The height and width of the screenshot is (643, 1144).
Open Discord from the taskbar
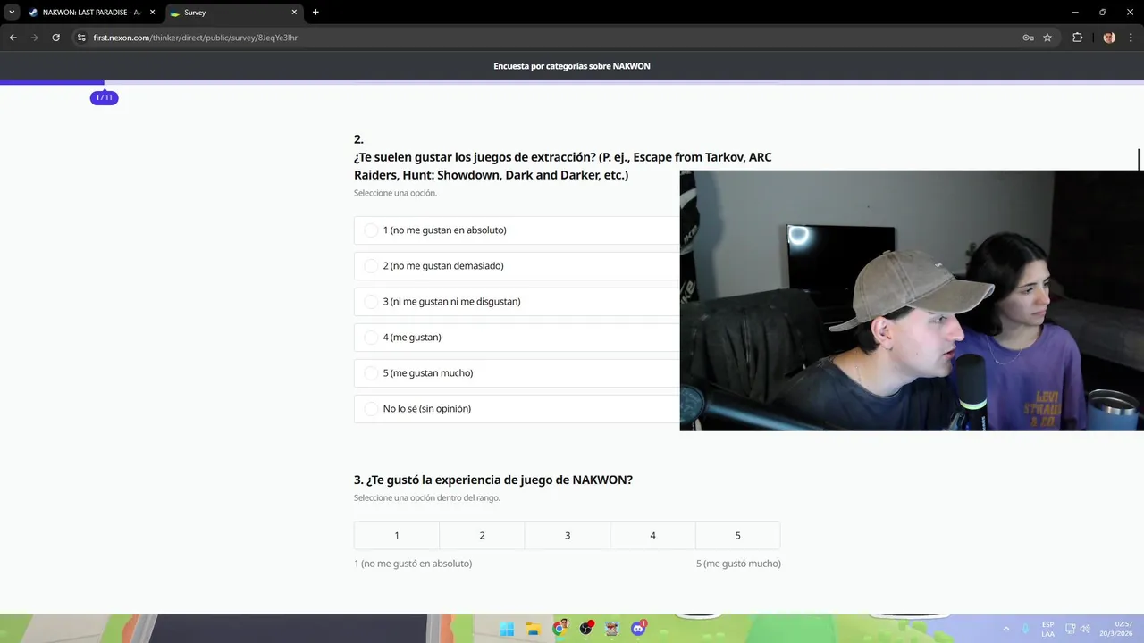(638, 629)
